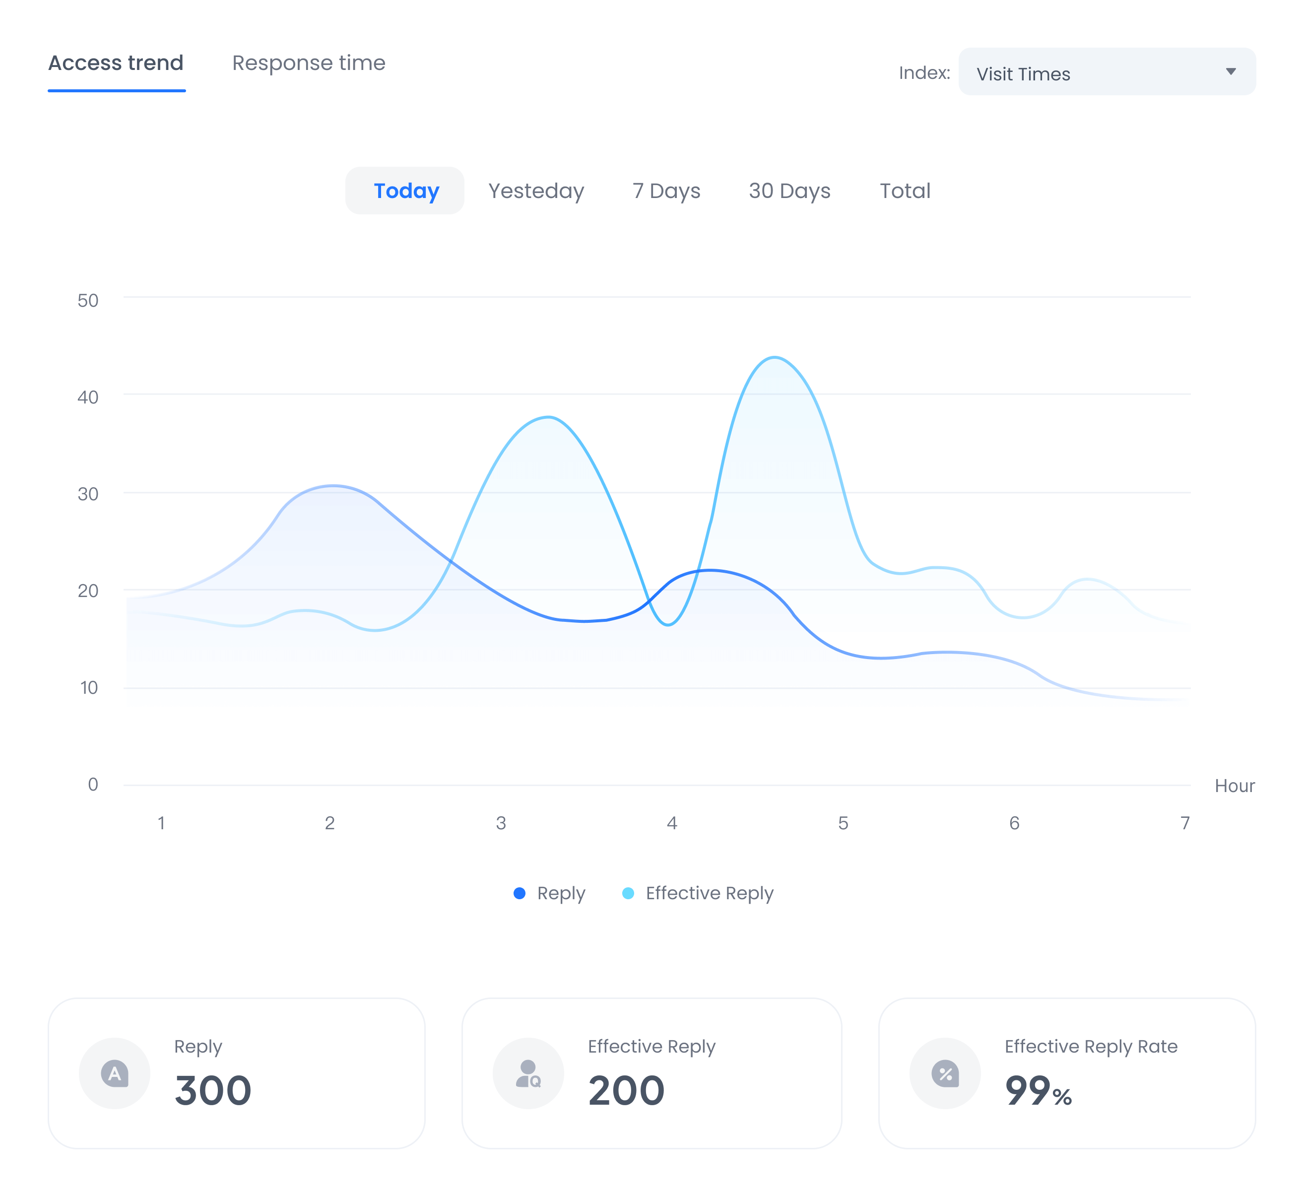Click the Reply 300 stat card
1304x1197 pixels.
pos(236,1074)
